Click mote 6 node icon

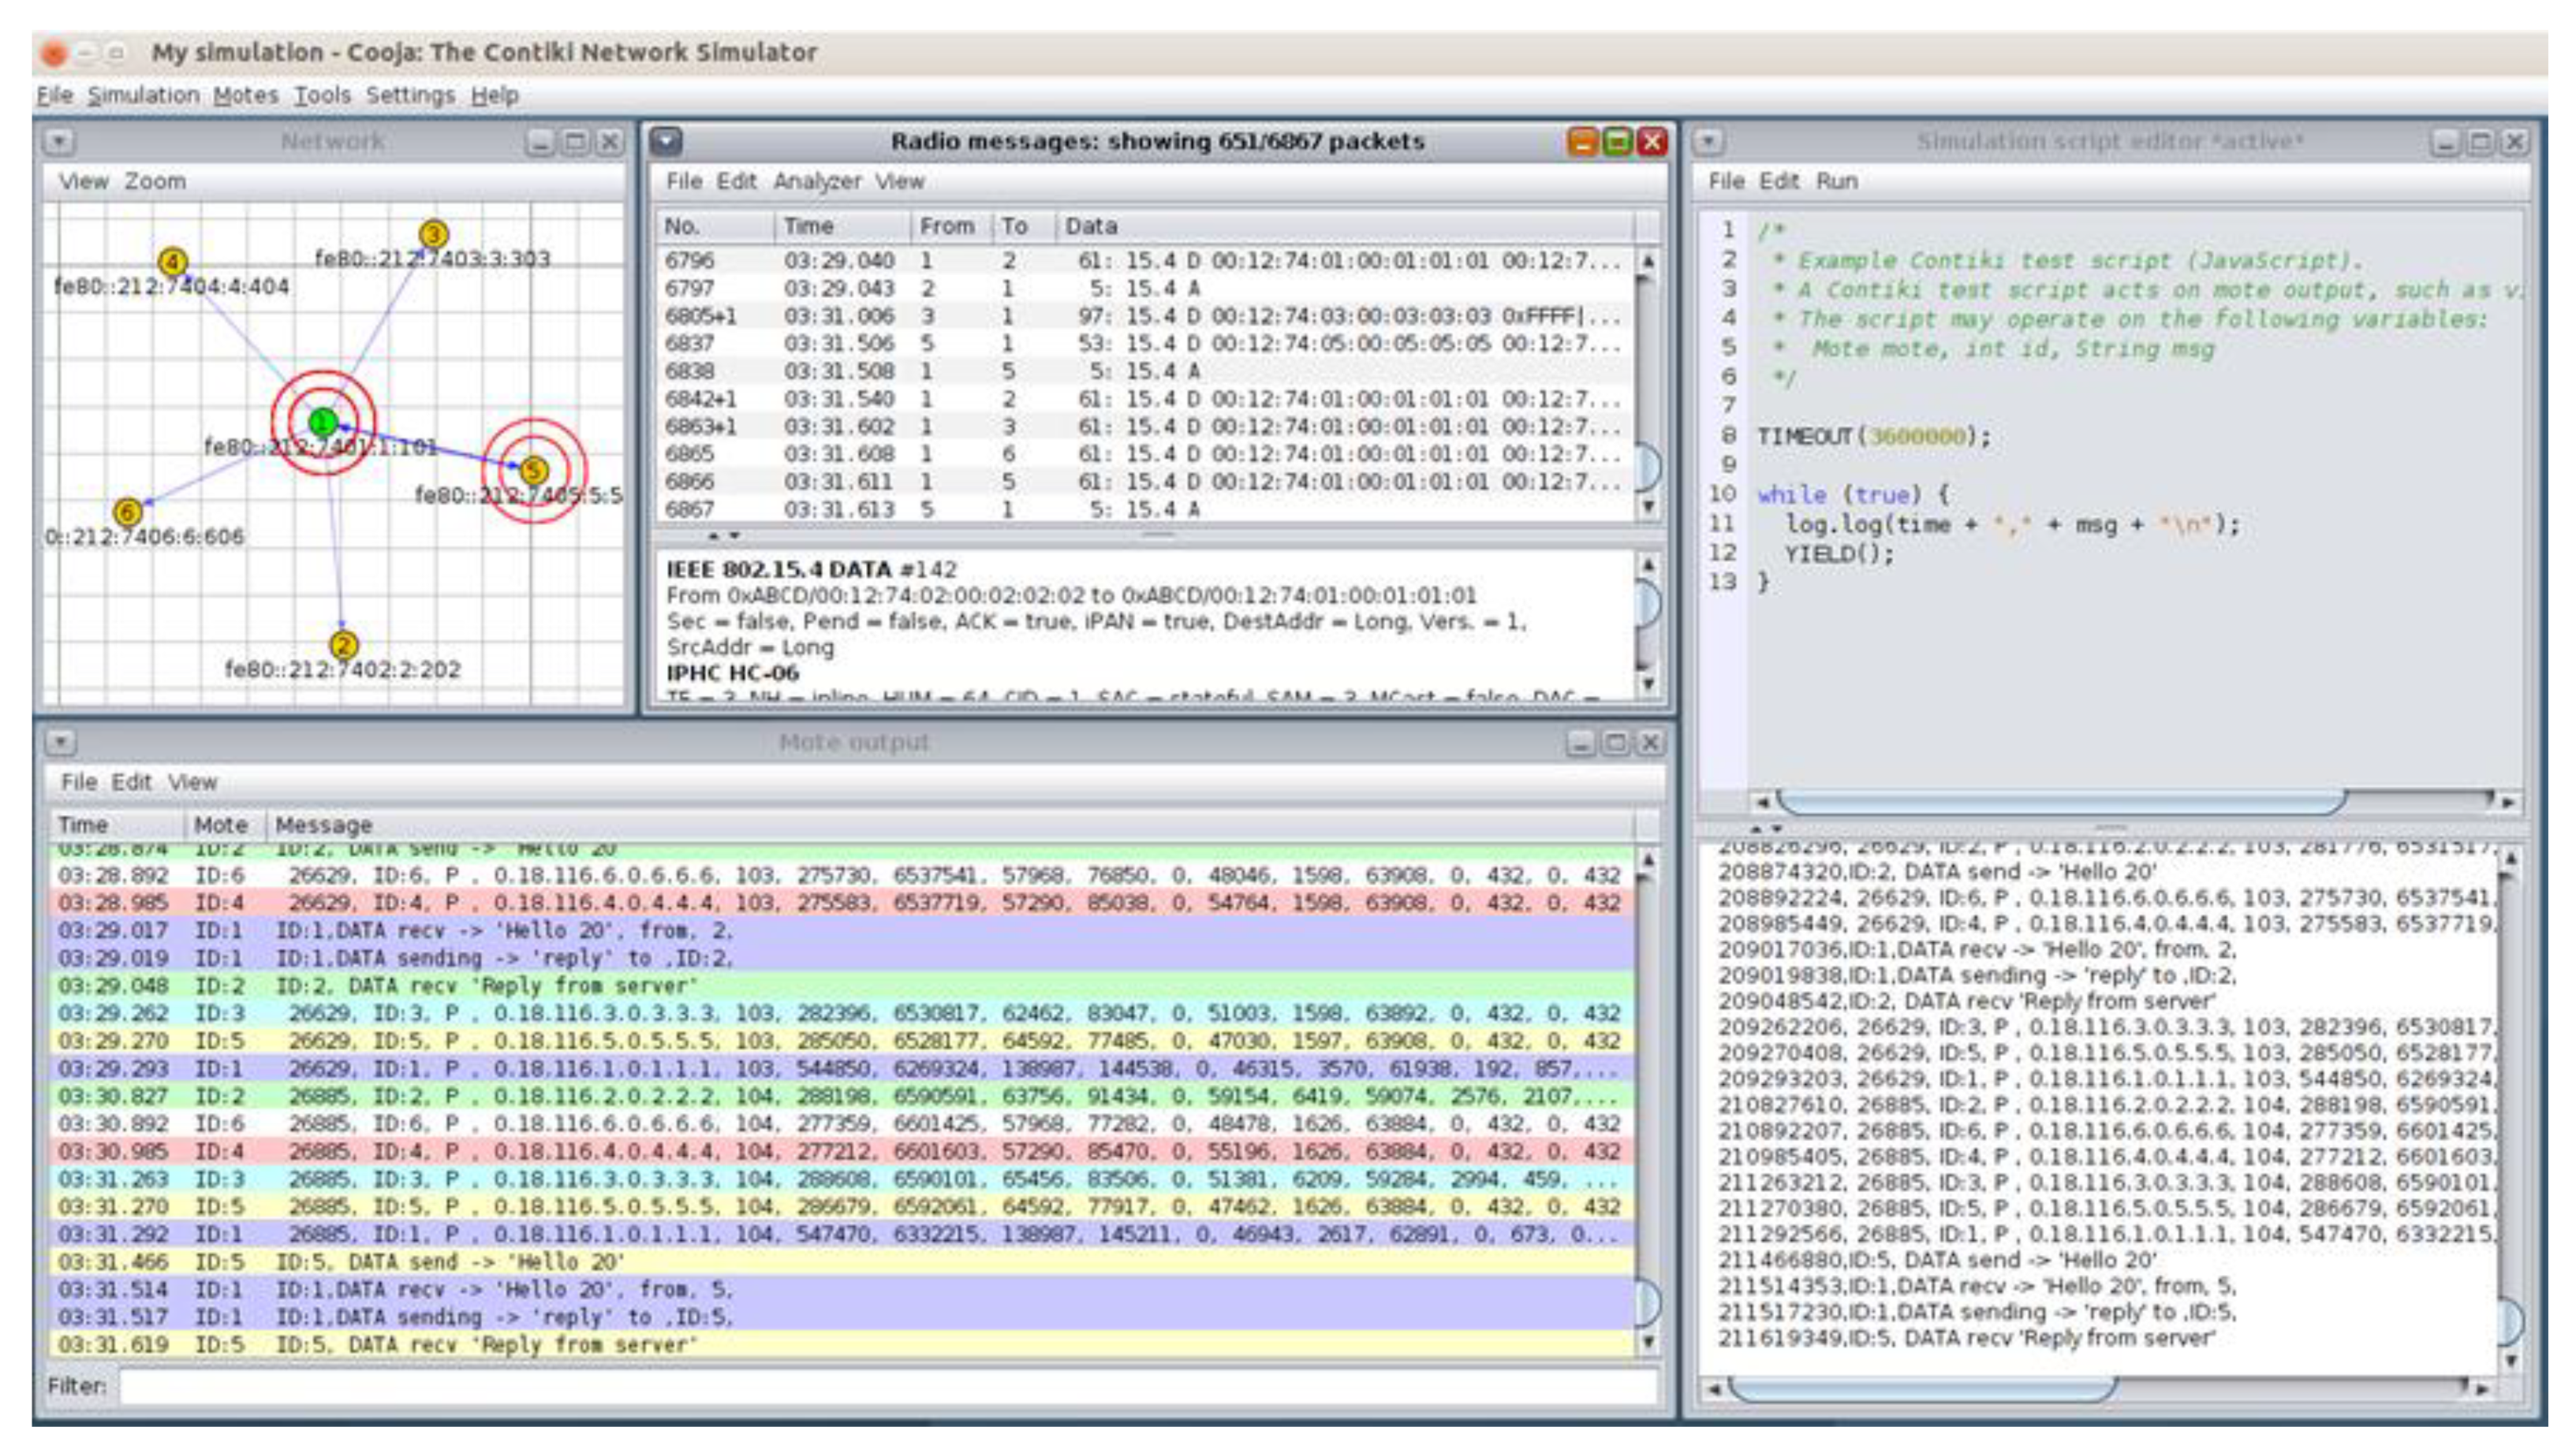click(x=127, y=512)
